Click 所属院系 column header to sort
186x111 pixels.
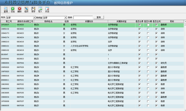click(x=89, y=21)
